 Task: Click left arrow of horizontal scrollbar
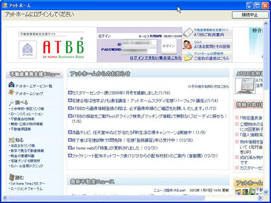click(5, 198)
